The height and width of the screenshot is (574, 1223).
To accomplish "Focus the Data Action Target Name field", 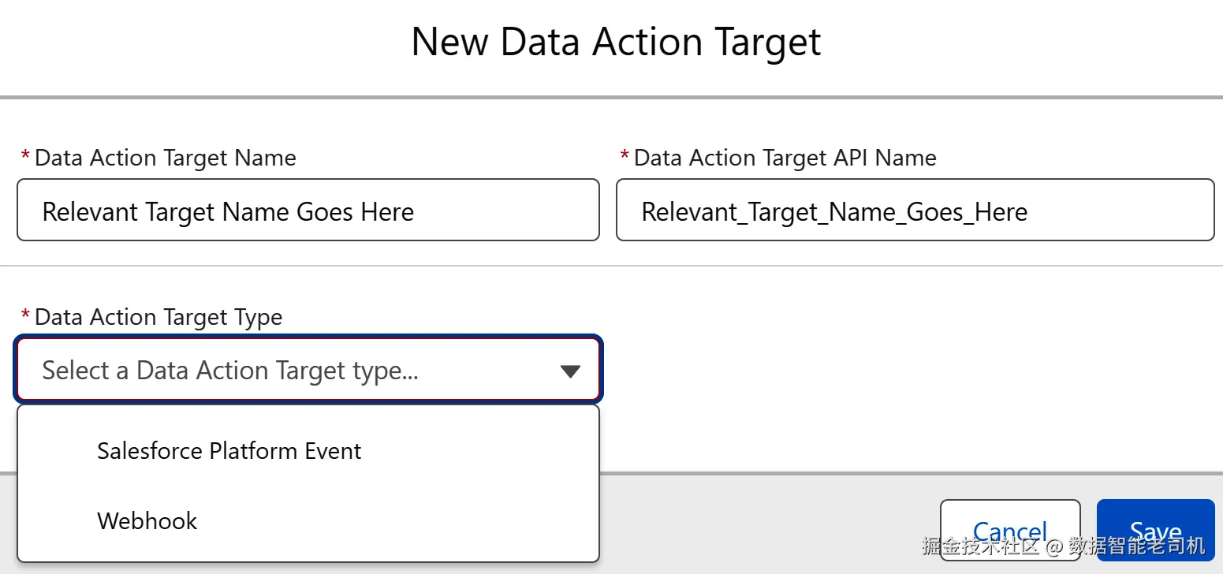I will pyautogui.click(x=308, y=211).
